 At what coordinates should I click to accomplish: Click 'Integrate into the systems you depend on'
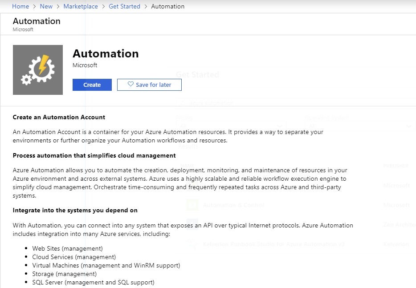tap(75, 210)
